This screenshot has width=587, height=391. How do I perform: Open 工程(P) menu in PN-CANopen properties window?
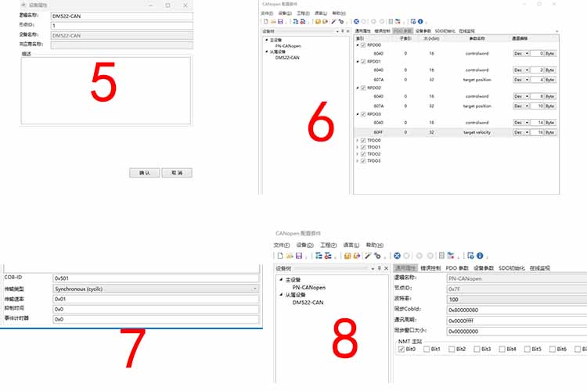click(x=328, y=245)
